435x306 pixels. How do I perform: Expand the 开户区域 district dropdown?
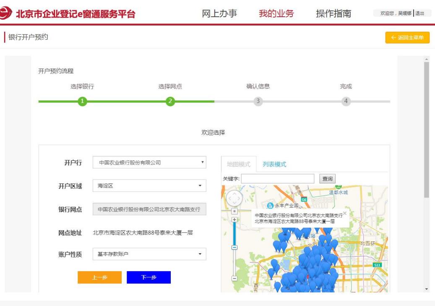coord(149,185)
